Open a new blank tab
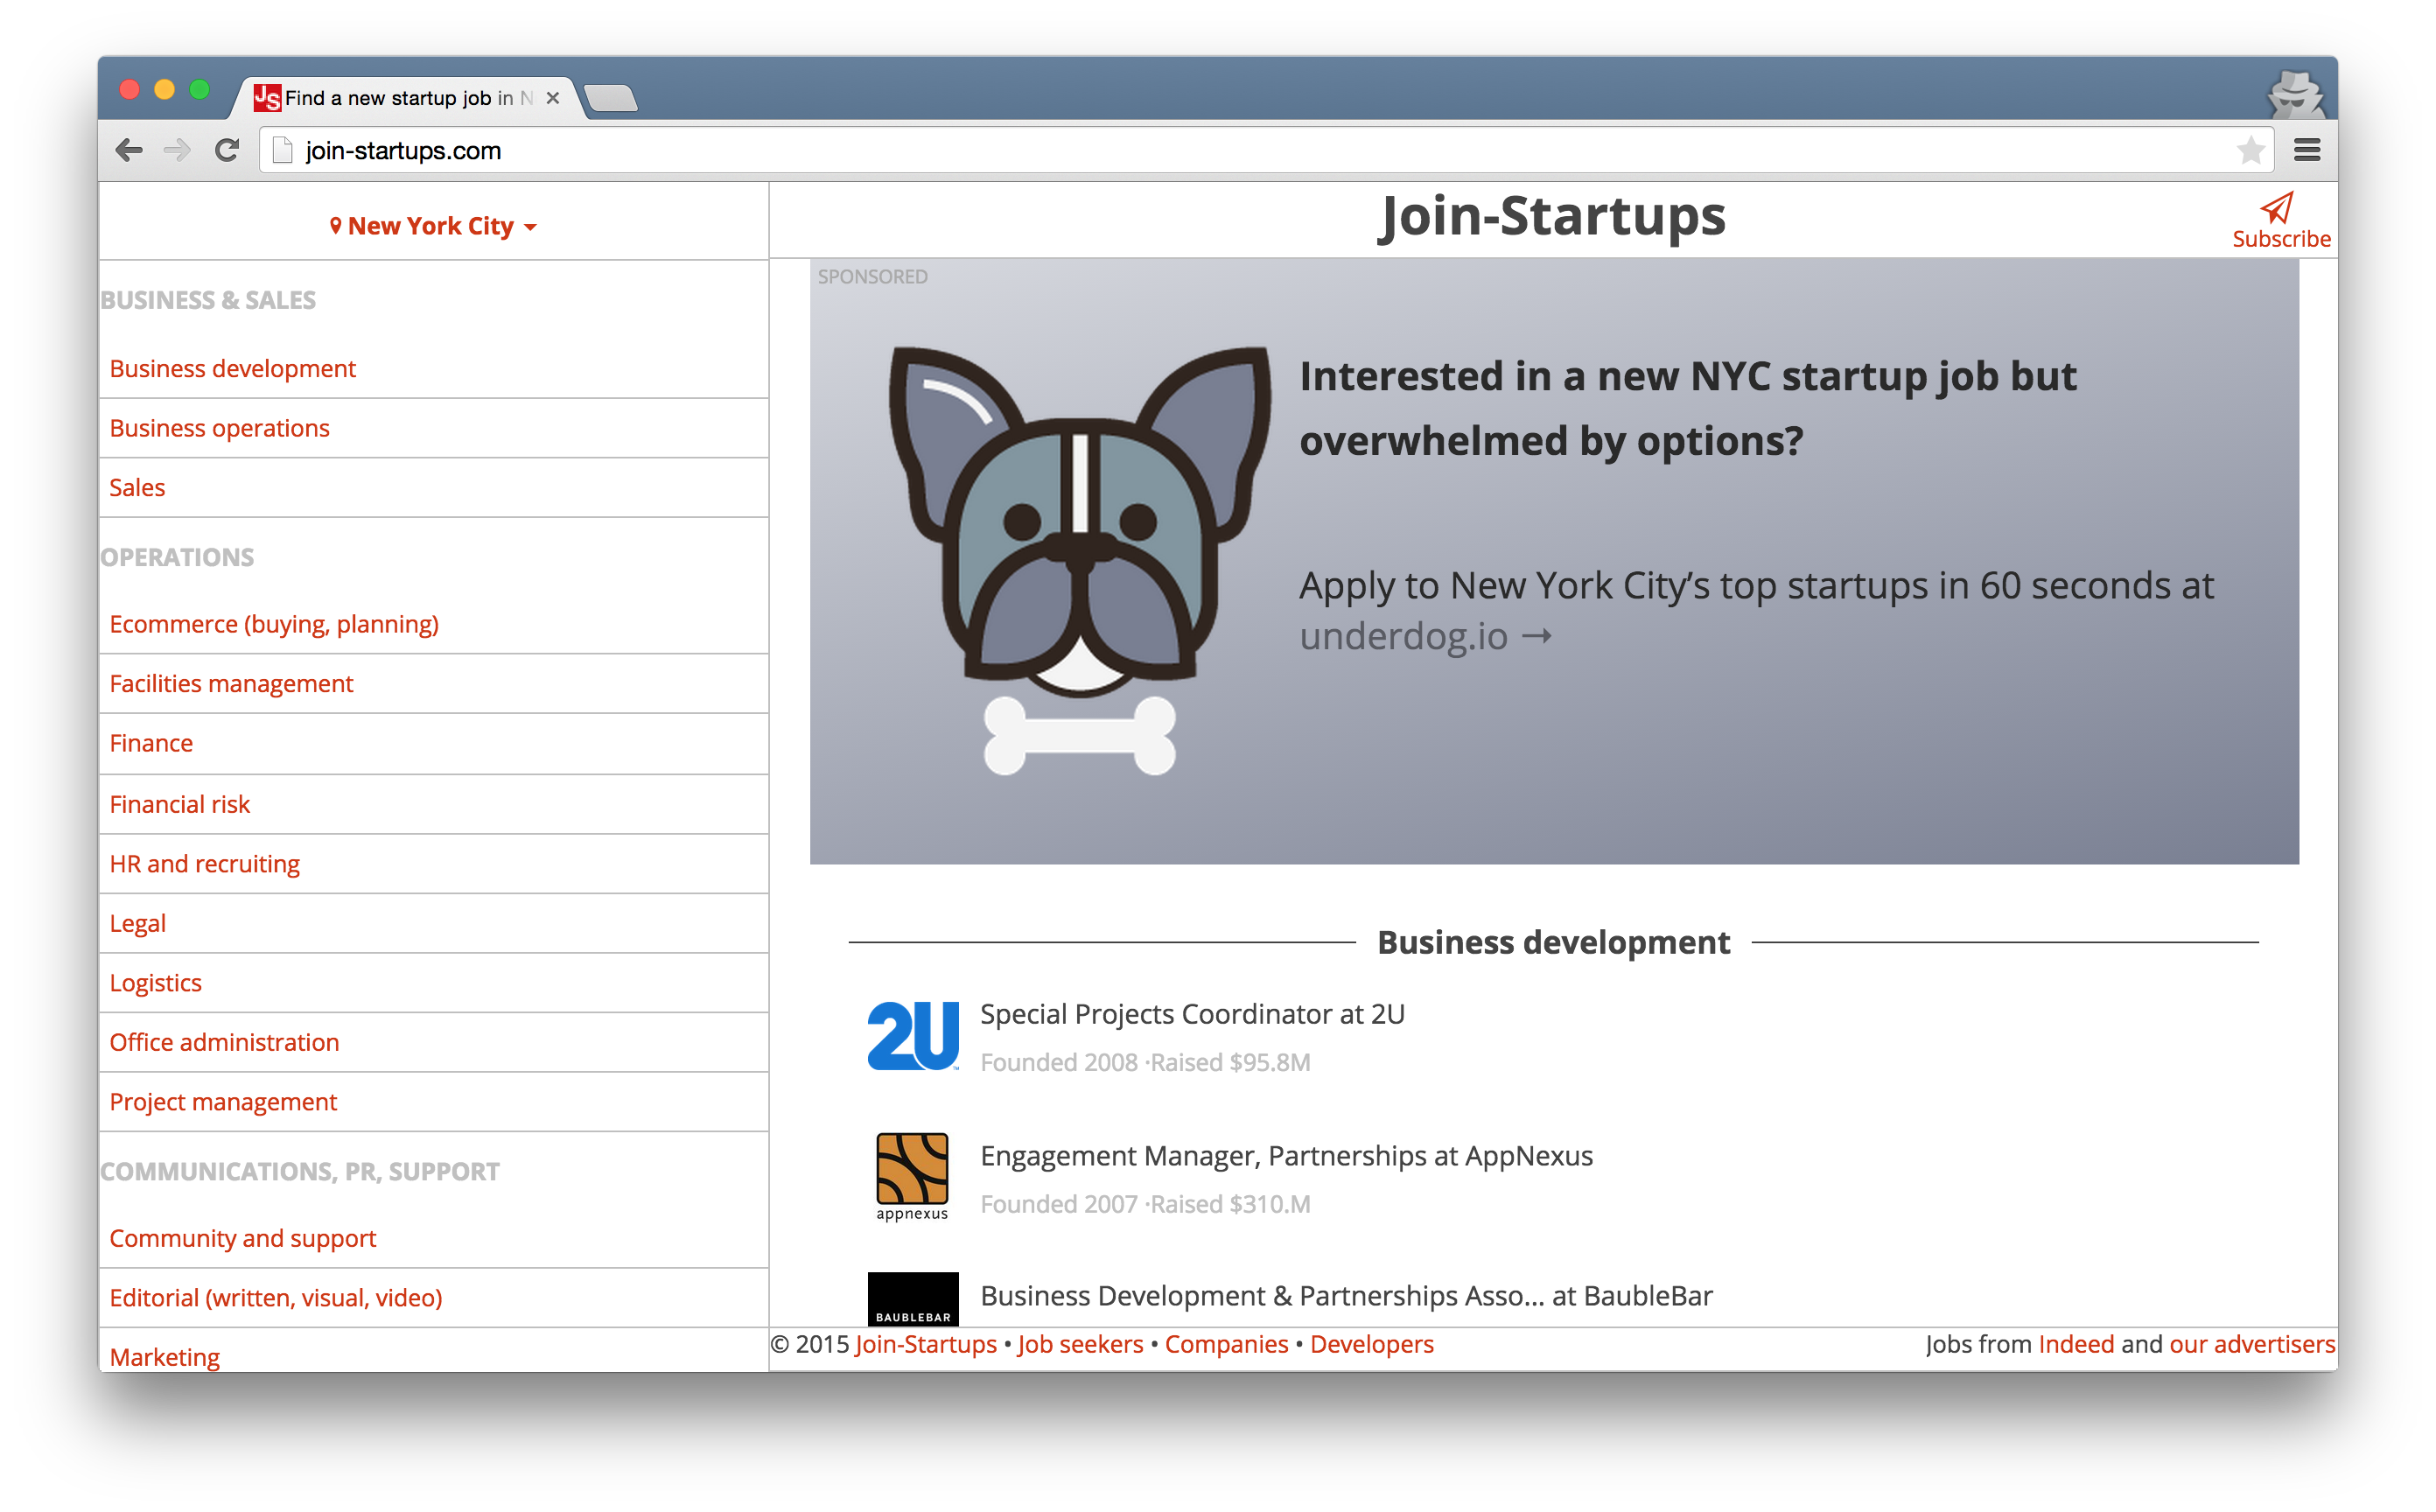Screen dimensions: 2436x1512 [x=611, y=98]
